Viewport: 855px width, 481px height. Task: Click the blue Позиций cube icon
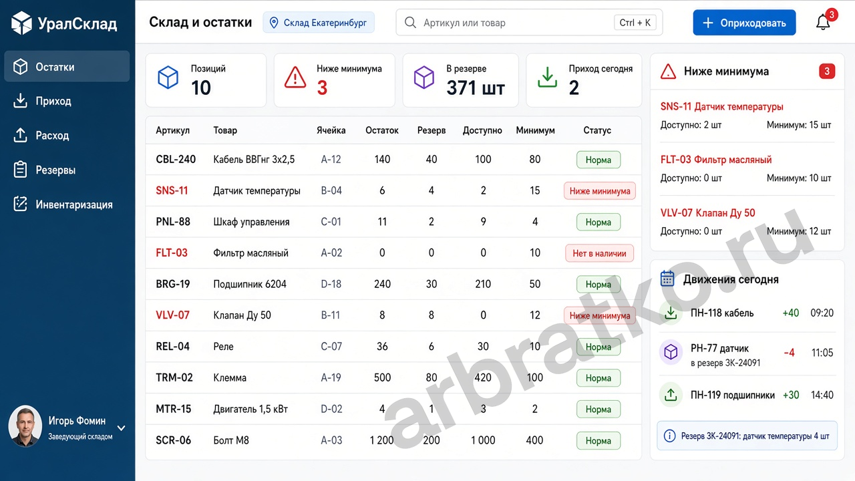click(x=168, y=77)
